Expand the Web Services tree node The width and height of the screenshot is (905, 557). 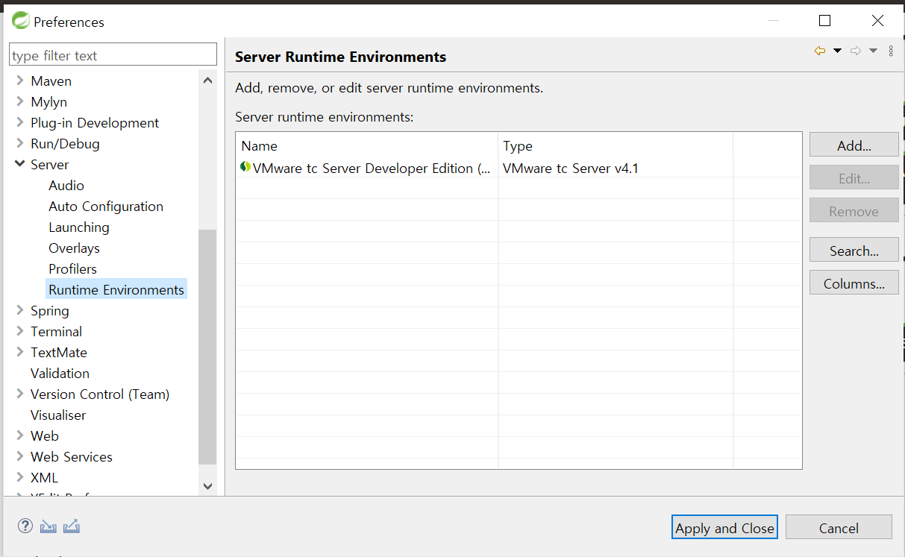coord(20,456)
